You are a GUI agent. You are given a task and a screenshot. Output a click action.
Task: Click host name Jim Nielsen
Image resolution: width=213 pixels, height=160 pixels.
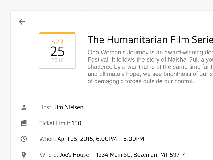pos(69,107)
